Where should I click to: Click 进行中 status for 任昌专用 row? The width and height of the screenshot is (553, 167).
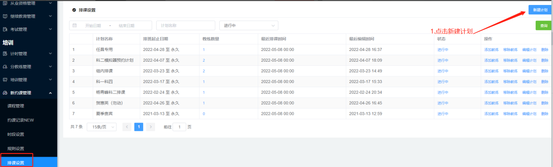pos(443,50)
